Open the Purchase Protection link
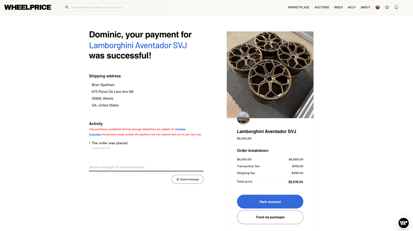This screenshot has width=413, height=231. [x=180, y=129]
